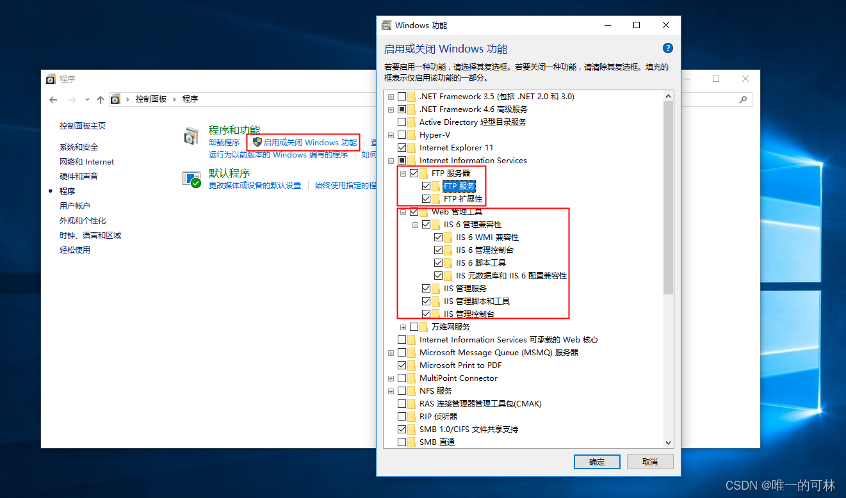Click 更改媒体或设备的默认设置 link
Screen dimensions: 846x498
point(255,185)
